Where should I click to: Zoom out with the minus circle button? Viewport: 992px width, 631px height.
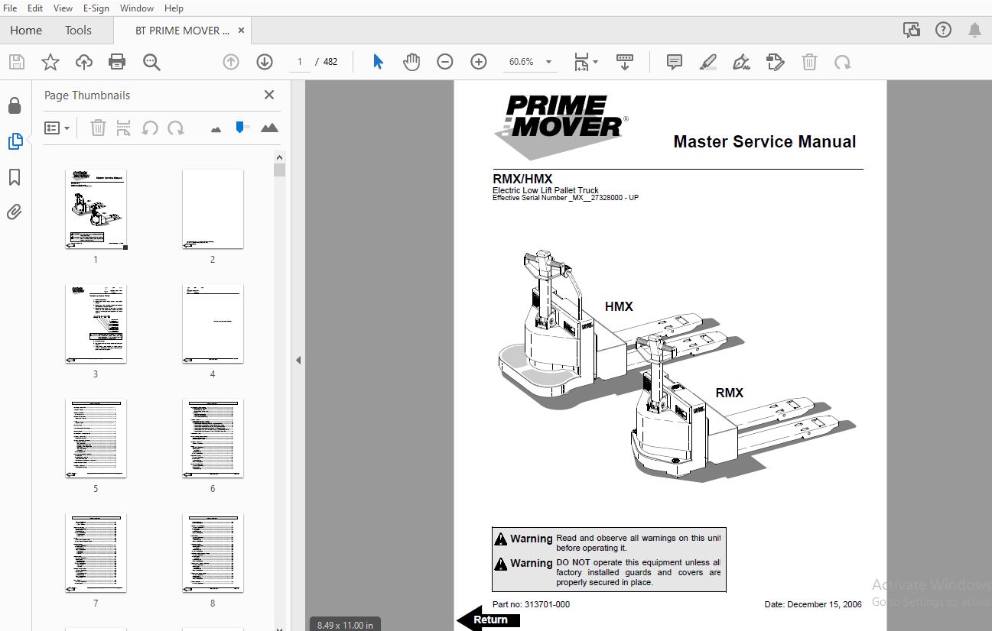pos(445,62)
